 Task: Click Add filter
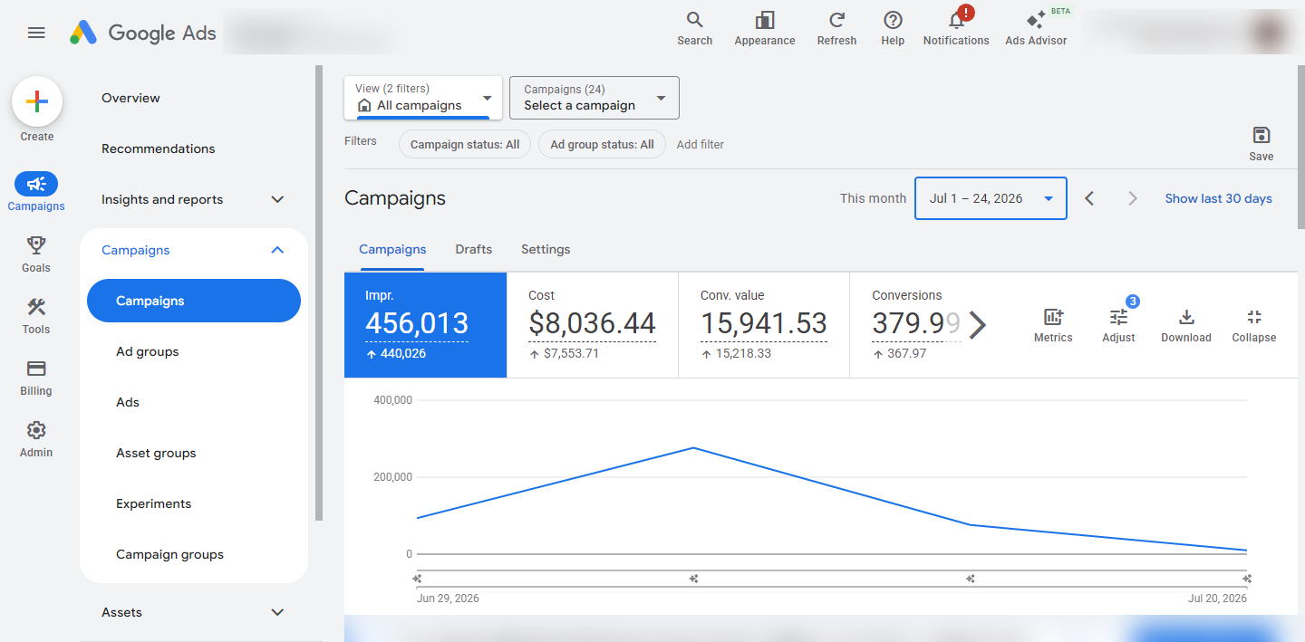(700, 144)
